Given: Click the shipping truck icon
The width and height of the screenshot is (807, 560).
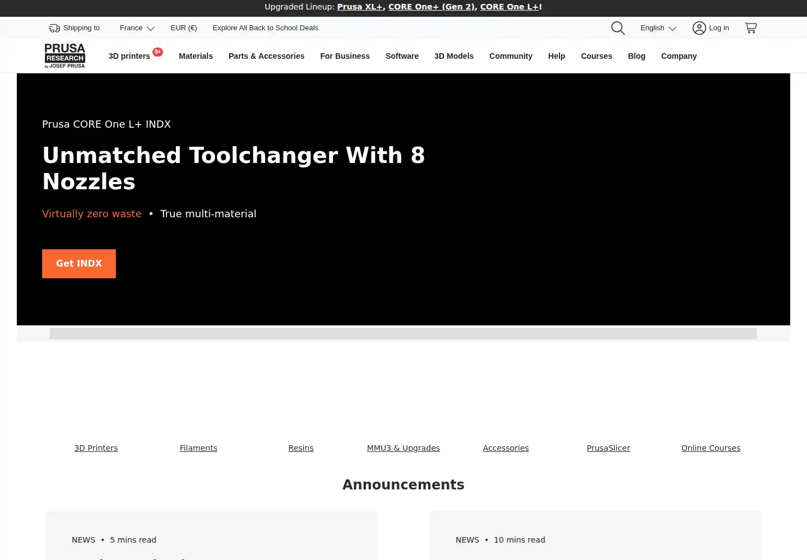Looking at the screenshot, I should click(x=54, y=28).
